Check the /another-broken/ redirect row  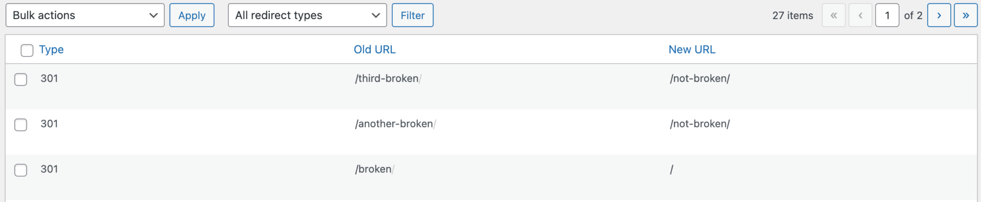pos(21,125)
